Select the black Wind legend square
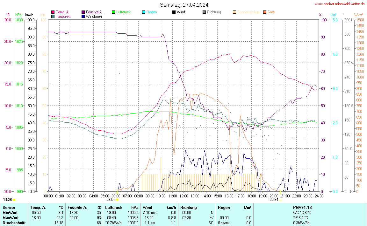Image resolution: width=367 pixels, height=226 pixels. [x=174, y=12]
